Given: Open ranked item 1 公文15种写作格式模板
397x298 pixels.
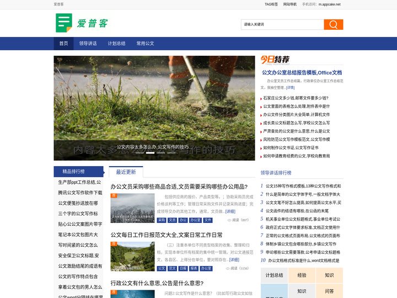Looking at the screenshot, I should pyautogui.click(x=303, y=186).
